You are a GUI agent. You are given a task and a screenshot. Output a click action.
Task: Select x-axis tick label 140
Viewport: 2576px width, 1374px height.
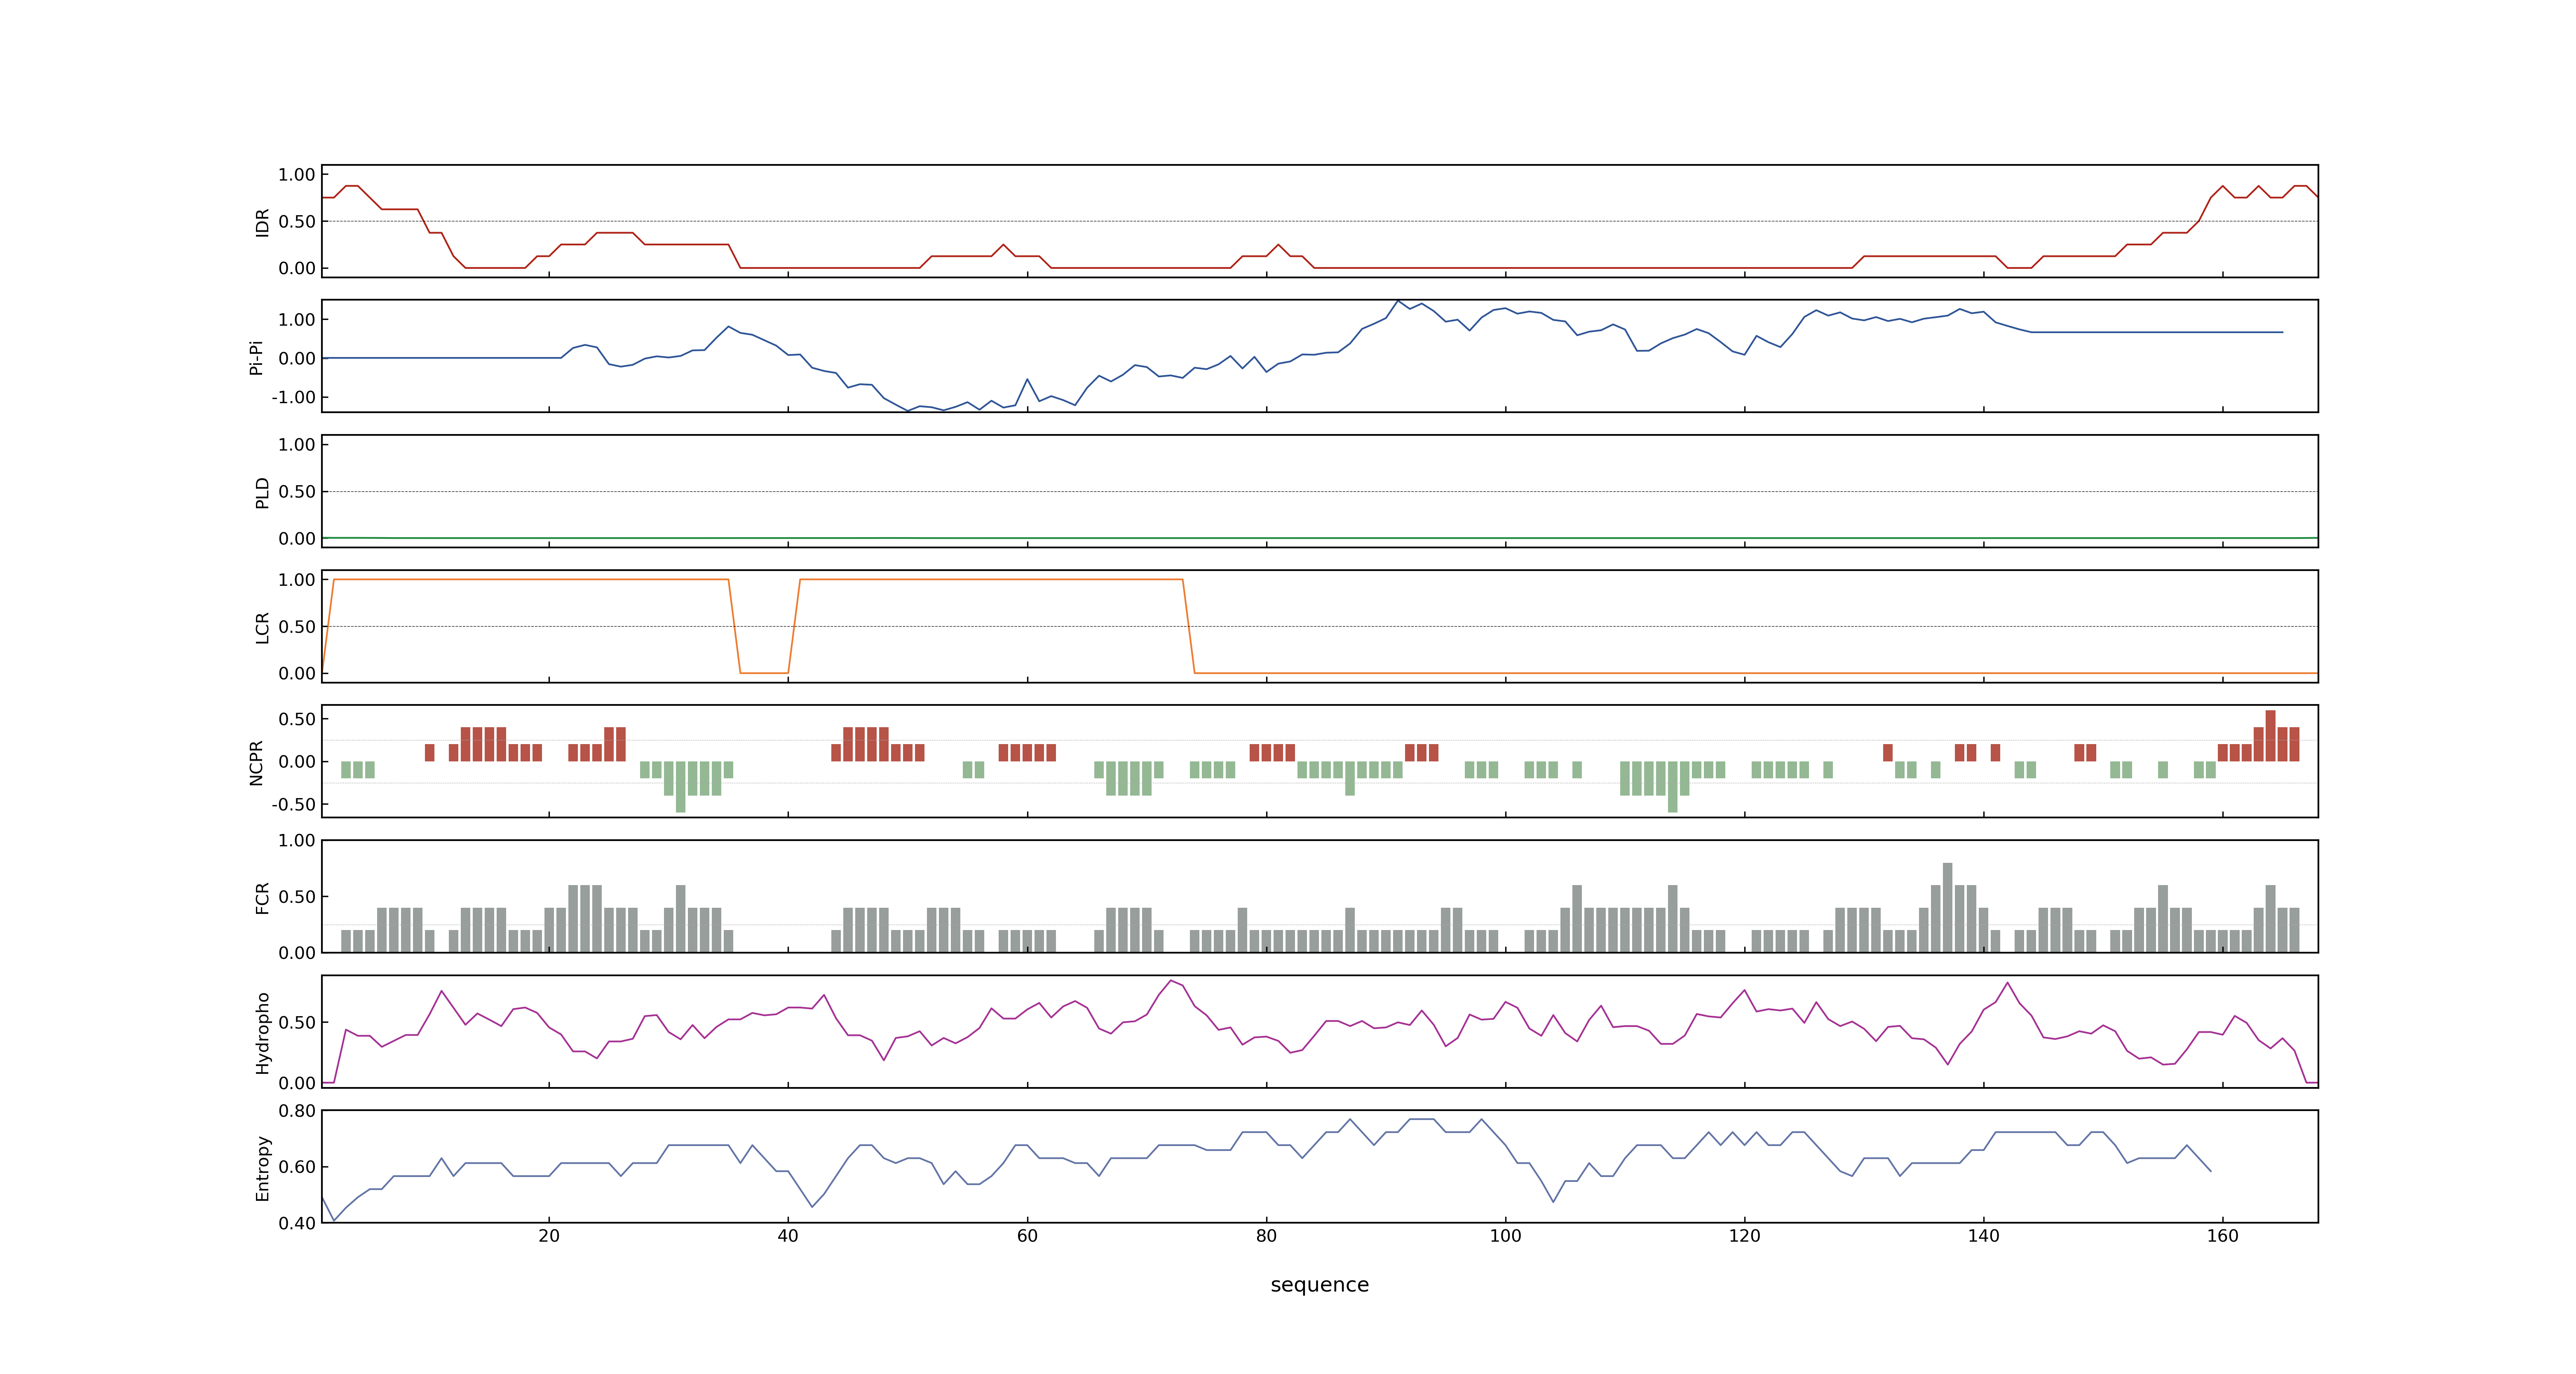tap(1983, 1236)
